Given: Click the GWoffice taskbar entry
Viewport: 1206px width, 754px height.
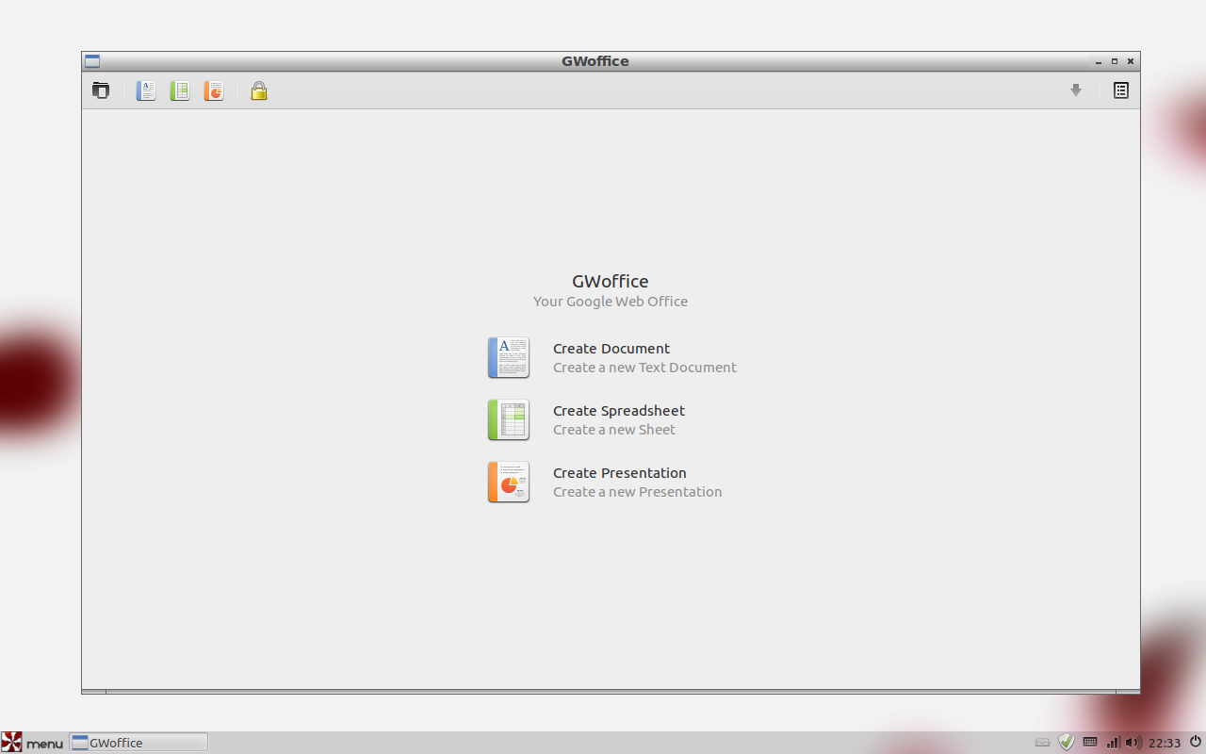Looking at the screenshot, I should click(x=139, y=743).
